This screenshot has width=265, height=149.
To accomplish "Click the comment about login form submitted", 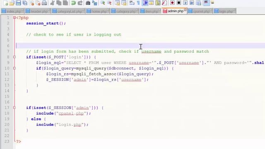I will point(118,51).
